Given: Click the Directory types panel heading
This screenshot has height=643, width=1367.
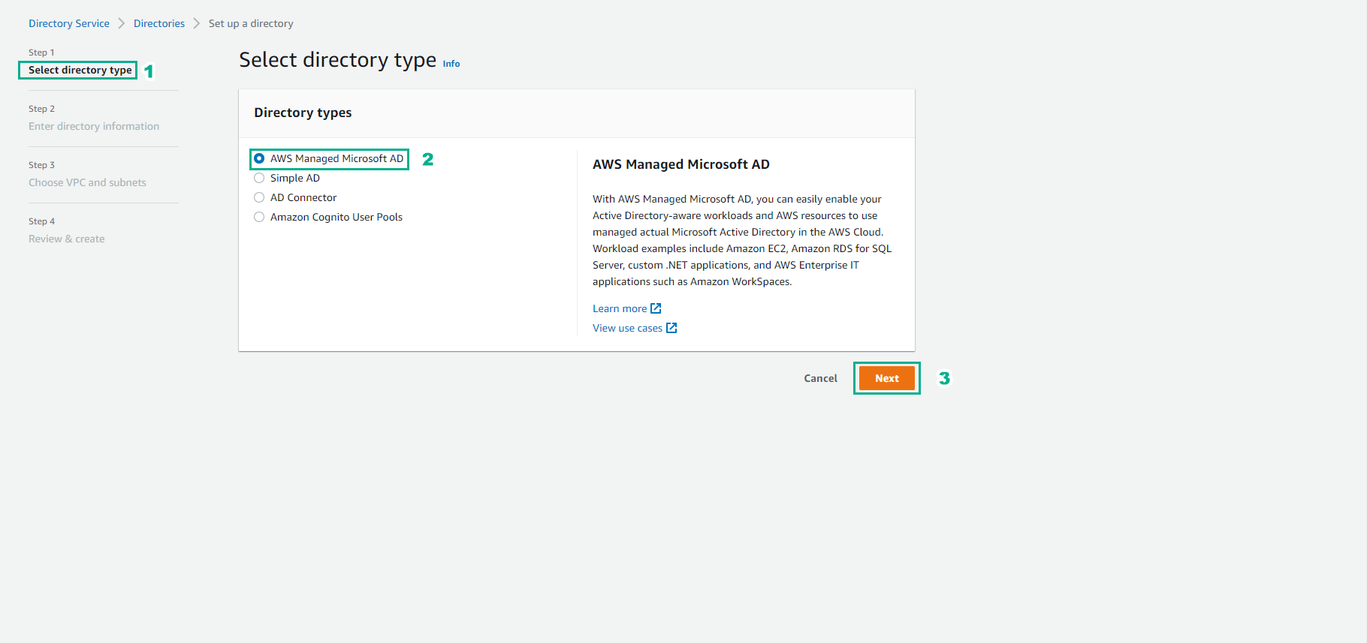Looking at the screenshot, I should 303,113.
